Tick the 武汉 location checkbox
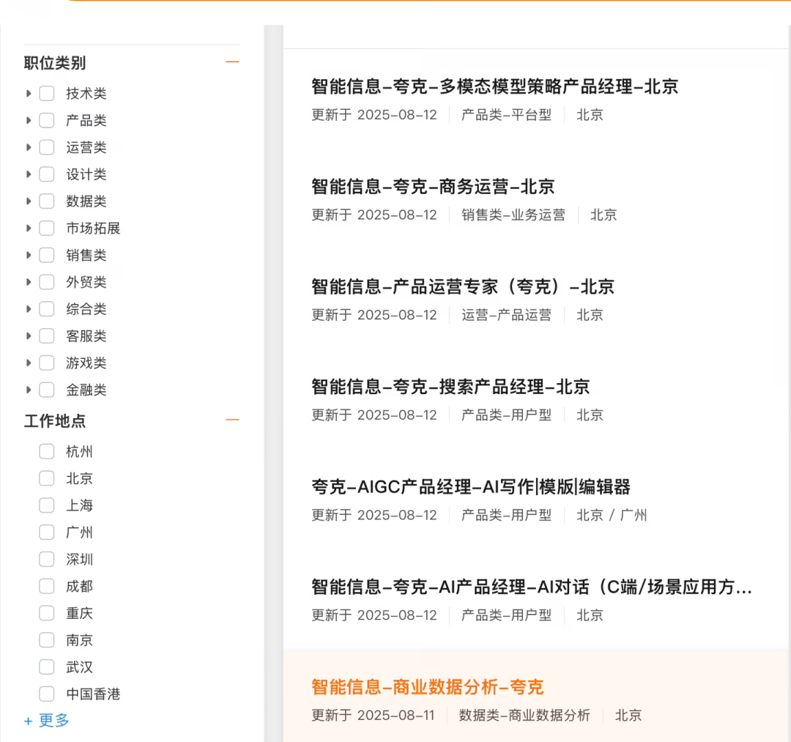The height and width of the screenshot is (742, 791). click(x=47, y=667)
